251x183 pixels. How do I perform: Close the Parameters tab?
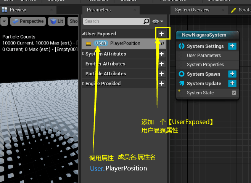pyautogui.click(x=135, y=10)
